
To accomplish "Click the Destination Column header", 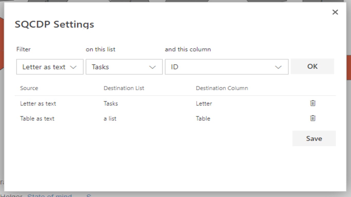I will pyautogui.click(x=222, y=88).
